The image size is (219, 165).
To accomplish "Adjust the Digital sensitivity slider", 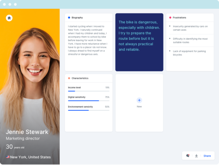I will pyautogui.click(x=88, y=101).
